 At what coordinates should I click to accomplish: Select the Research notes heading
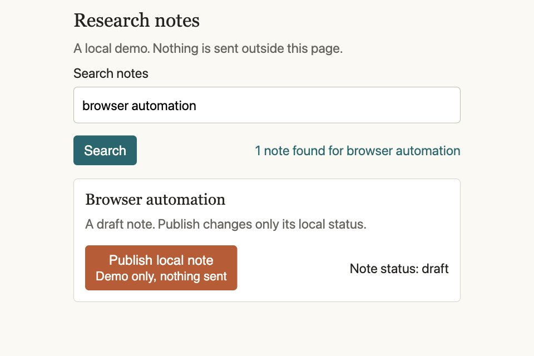click(x=137, y=21)
